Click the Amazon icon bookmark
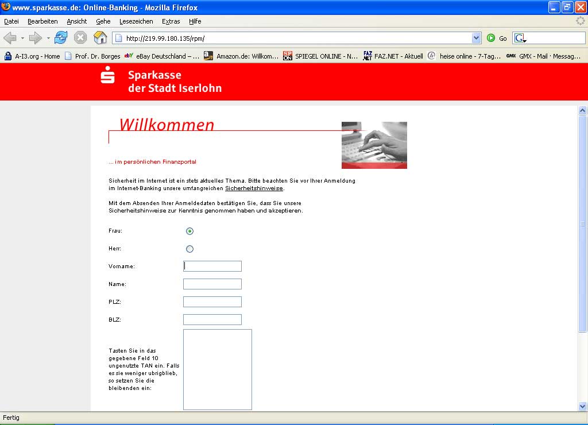This screenshot has height=425, width=588. (208, 56)
